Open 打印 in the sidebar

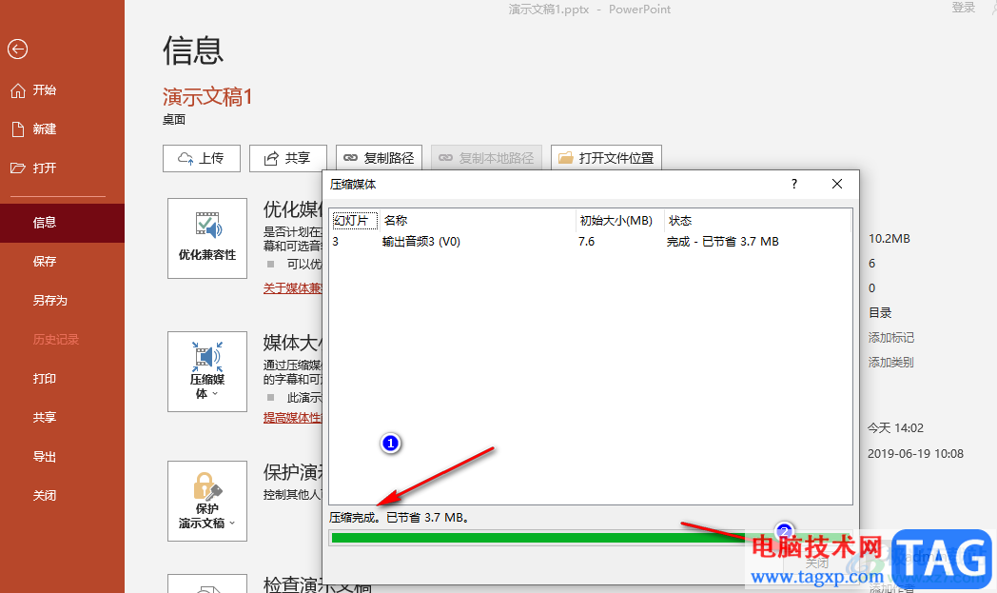tap(45, 379)
